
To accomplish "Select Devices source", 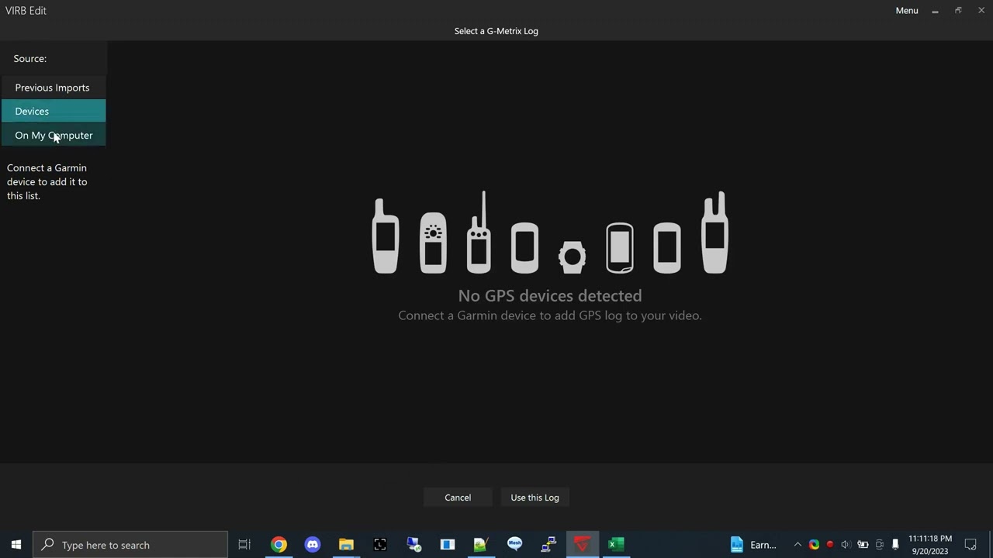I will coord(53,112).
